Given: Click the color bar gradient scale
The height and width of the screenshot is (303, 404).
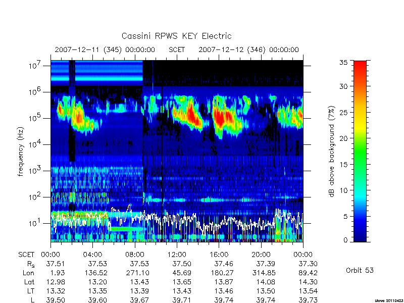Looking at the screenshot, I should tap(360, 151).
